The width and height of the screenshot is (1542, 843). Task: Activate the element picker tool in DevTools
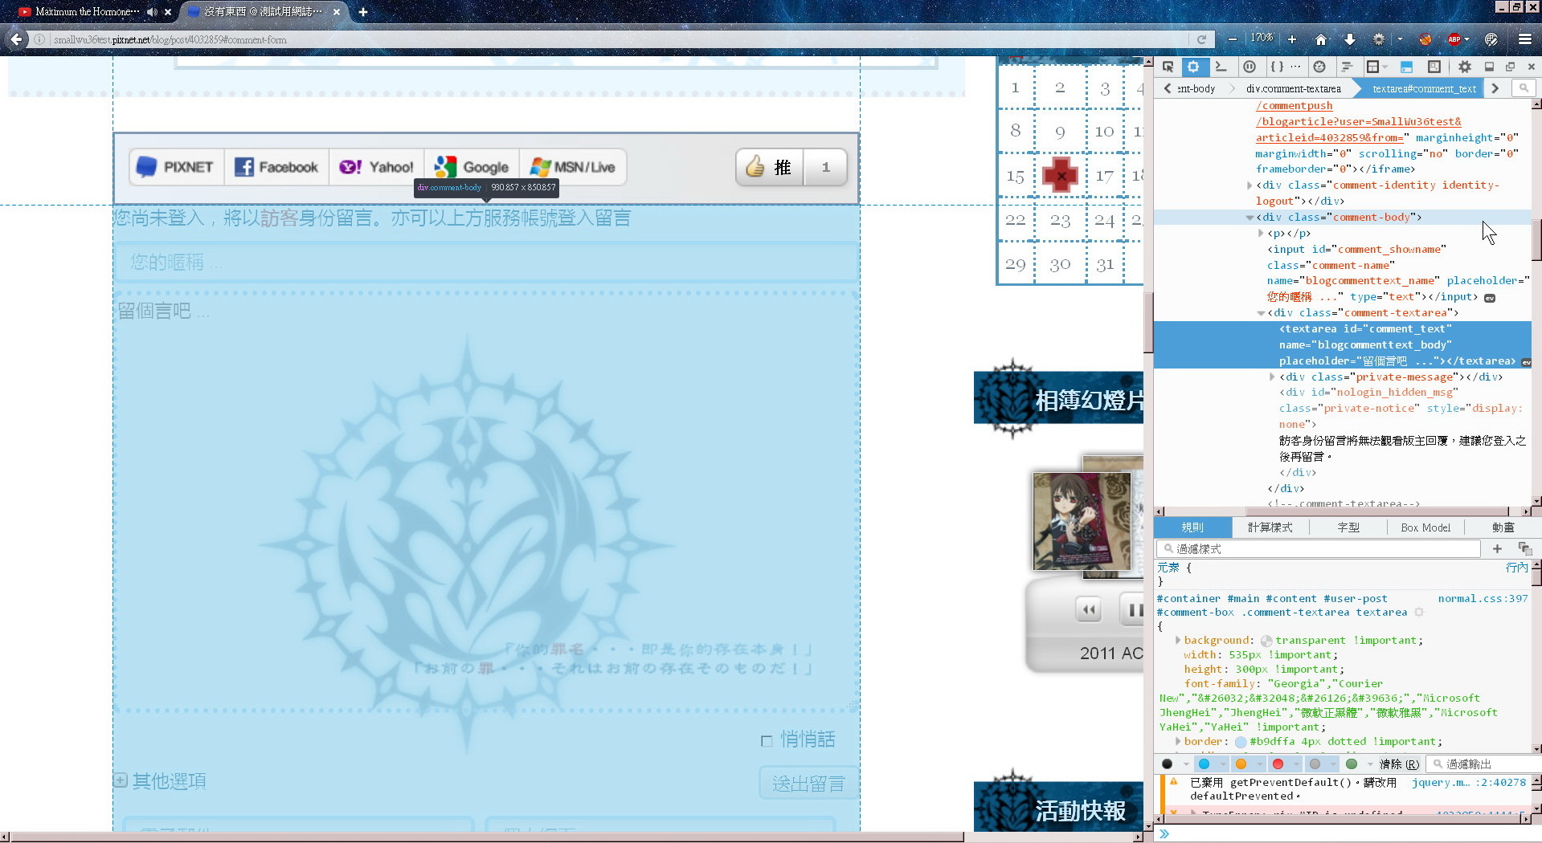(x=1168, y=67)
